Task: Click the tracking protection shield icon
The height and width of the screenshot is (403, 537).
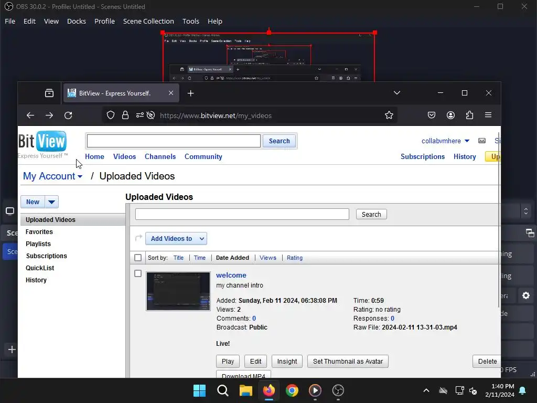Action: (110, 115)
